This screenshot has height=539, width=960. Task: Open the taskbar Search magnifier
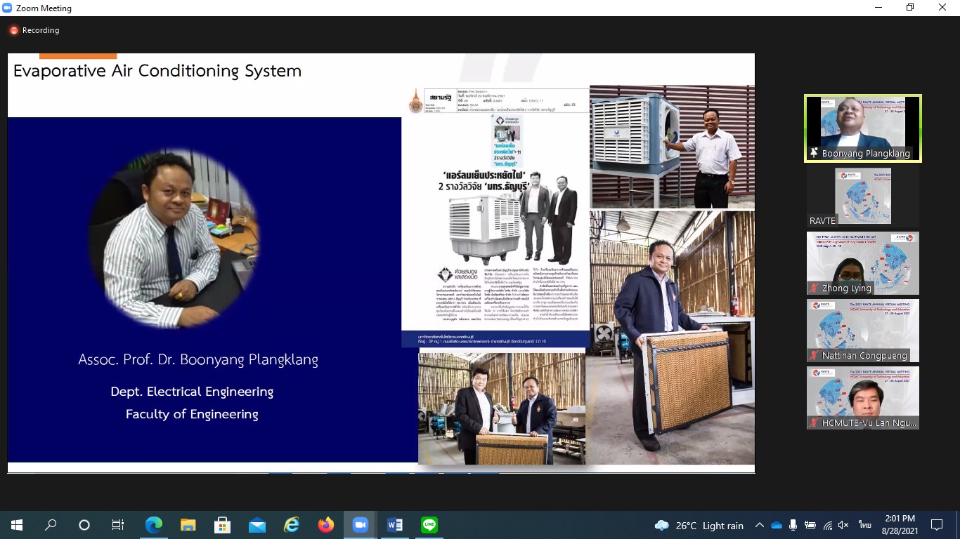51,525
